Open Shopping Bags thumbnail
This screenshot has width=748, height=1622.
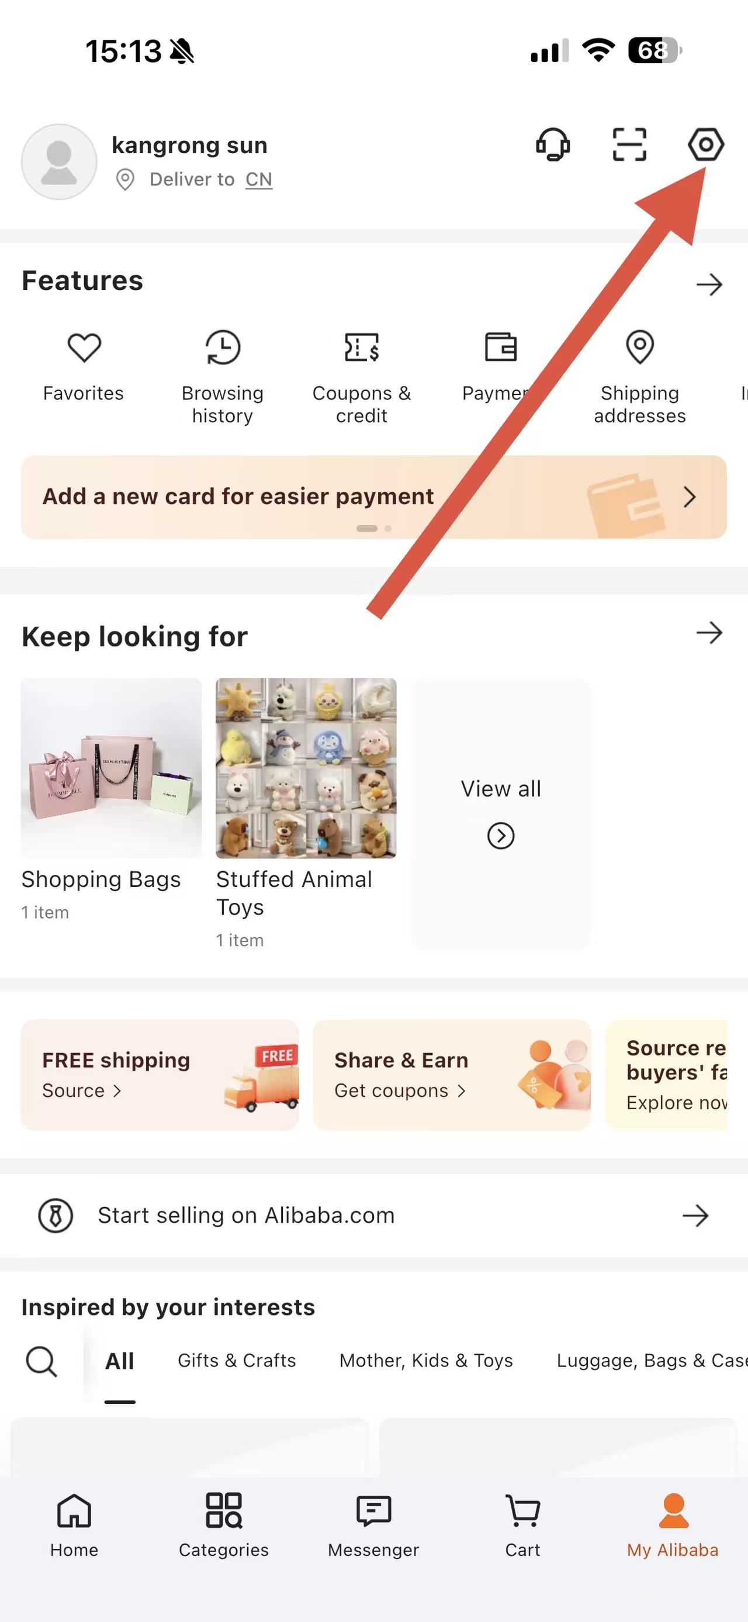point(112,768)
